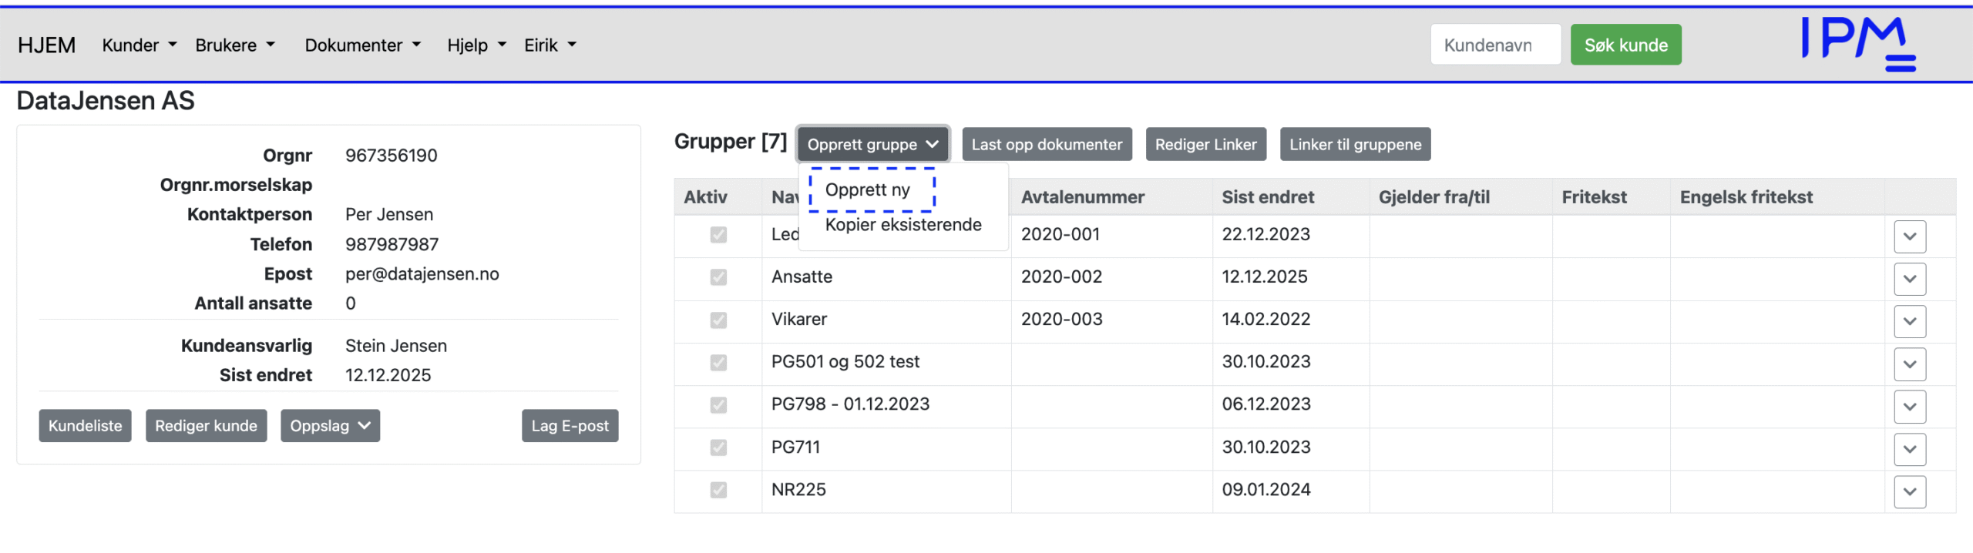
Task: Open chevron menu for PG501 og 502 test
Action: click(x=1909, y=364)
